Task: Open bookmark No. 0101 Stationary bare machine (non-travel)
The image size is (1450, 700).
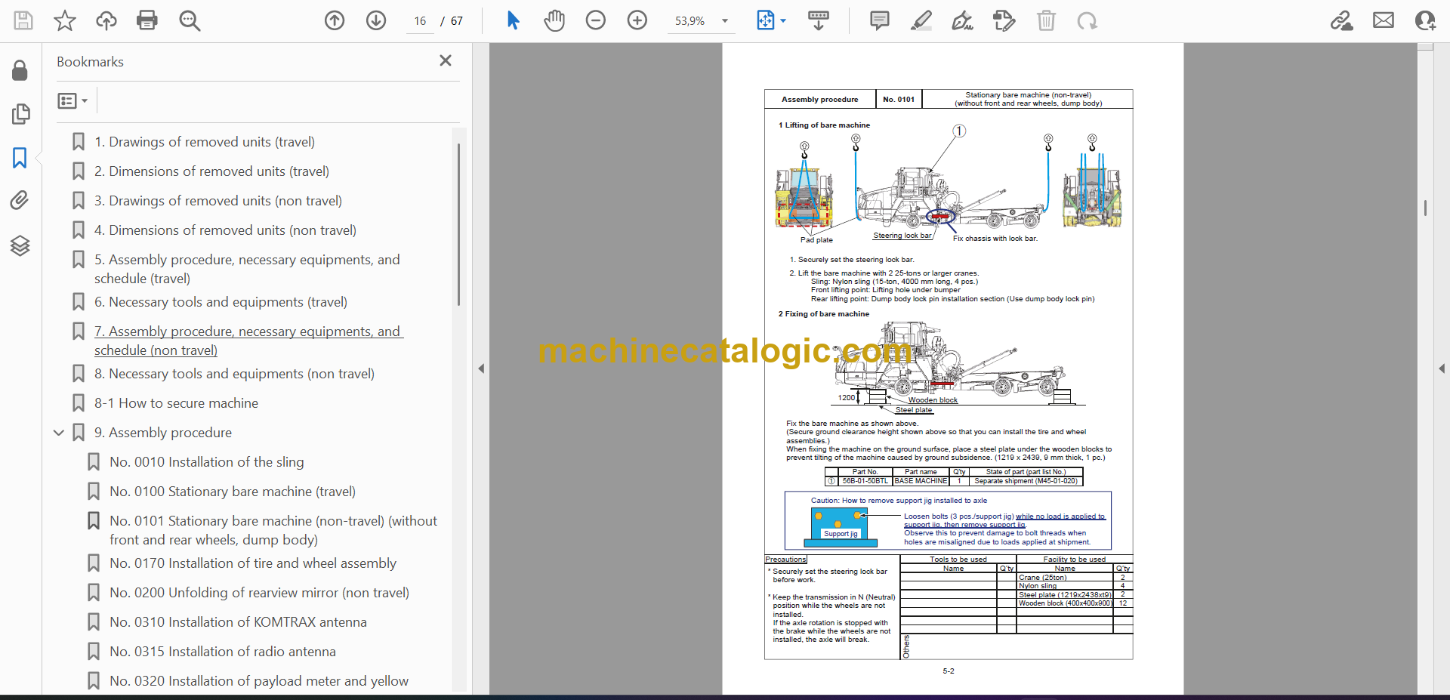Action: (273, 530)
